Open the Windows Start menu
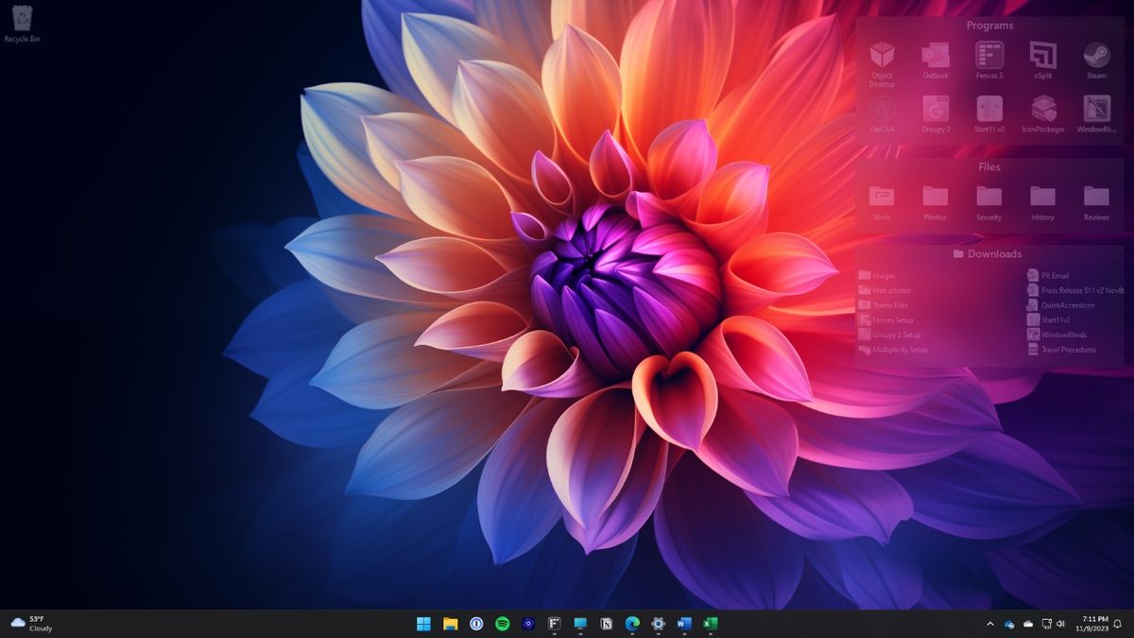The image size is (1134, 638). click(x=422, y=624)
